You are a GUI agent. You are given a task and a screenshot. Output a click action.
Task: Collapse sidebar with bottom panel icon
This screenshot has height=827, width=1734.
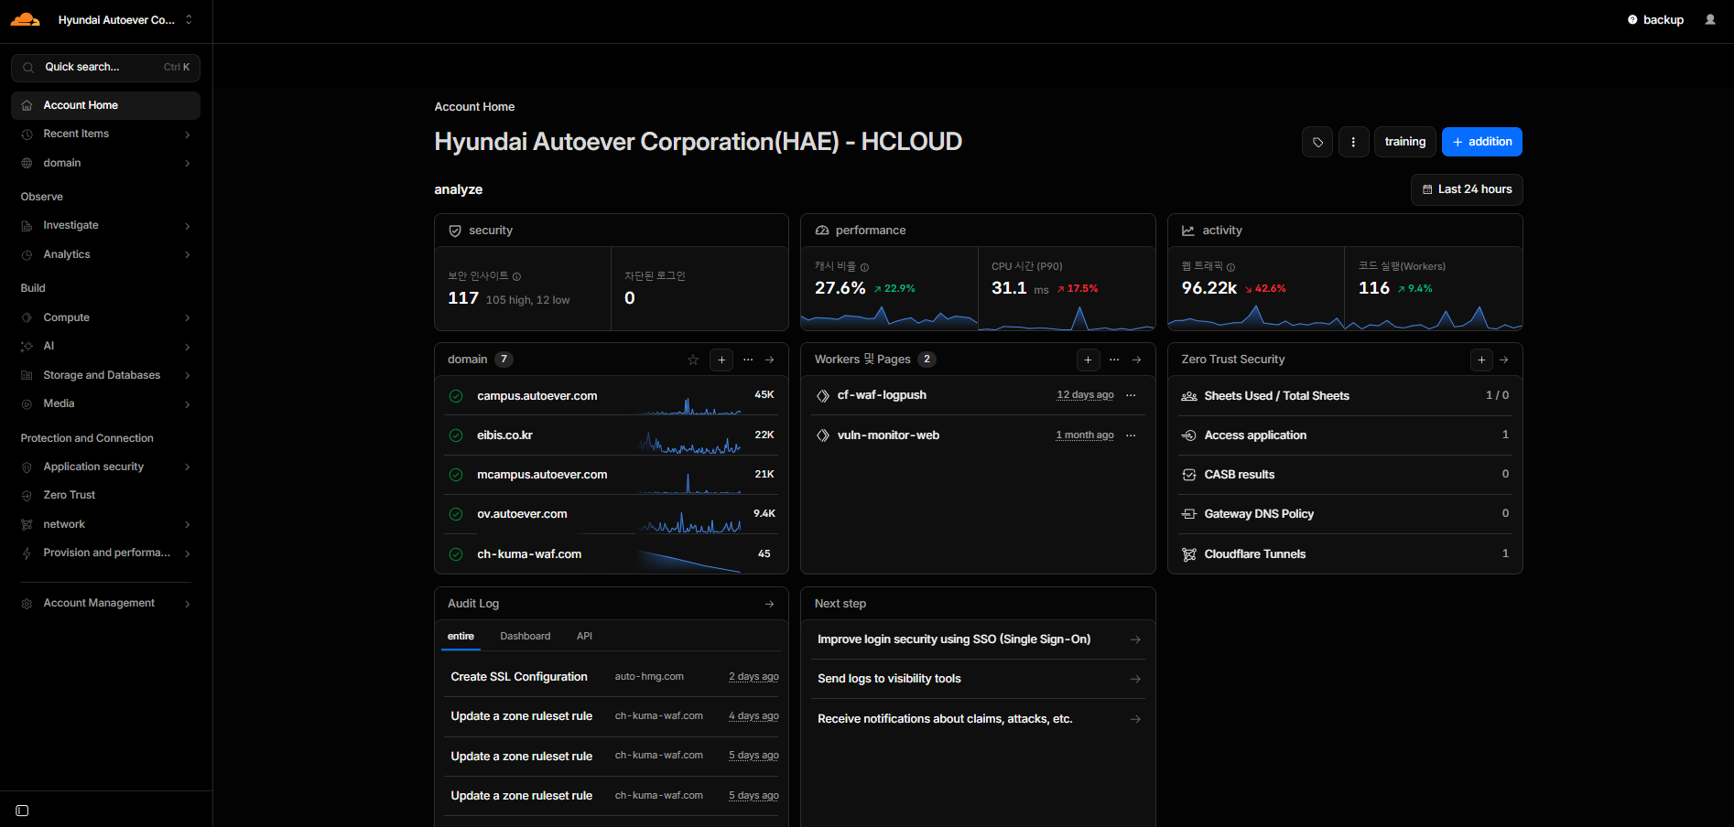(22, 811)
